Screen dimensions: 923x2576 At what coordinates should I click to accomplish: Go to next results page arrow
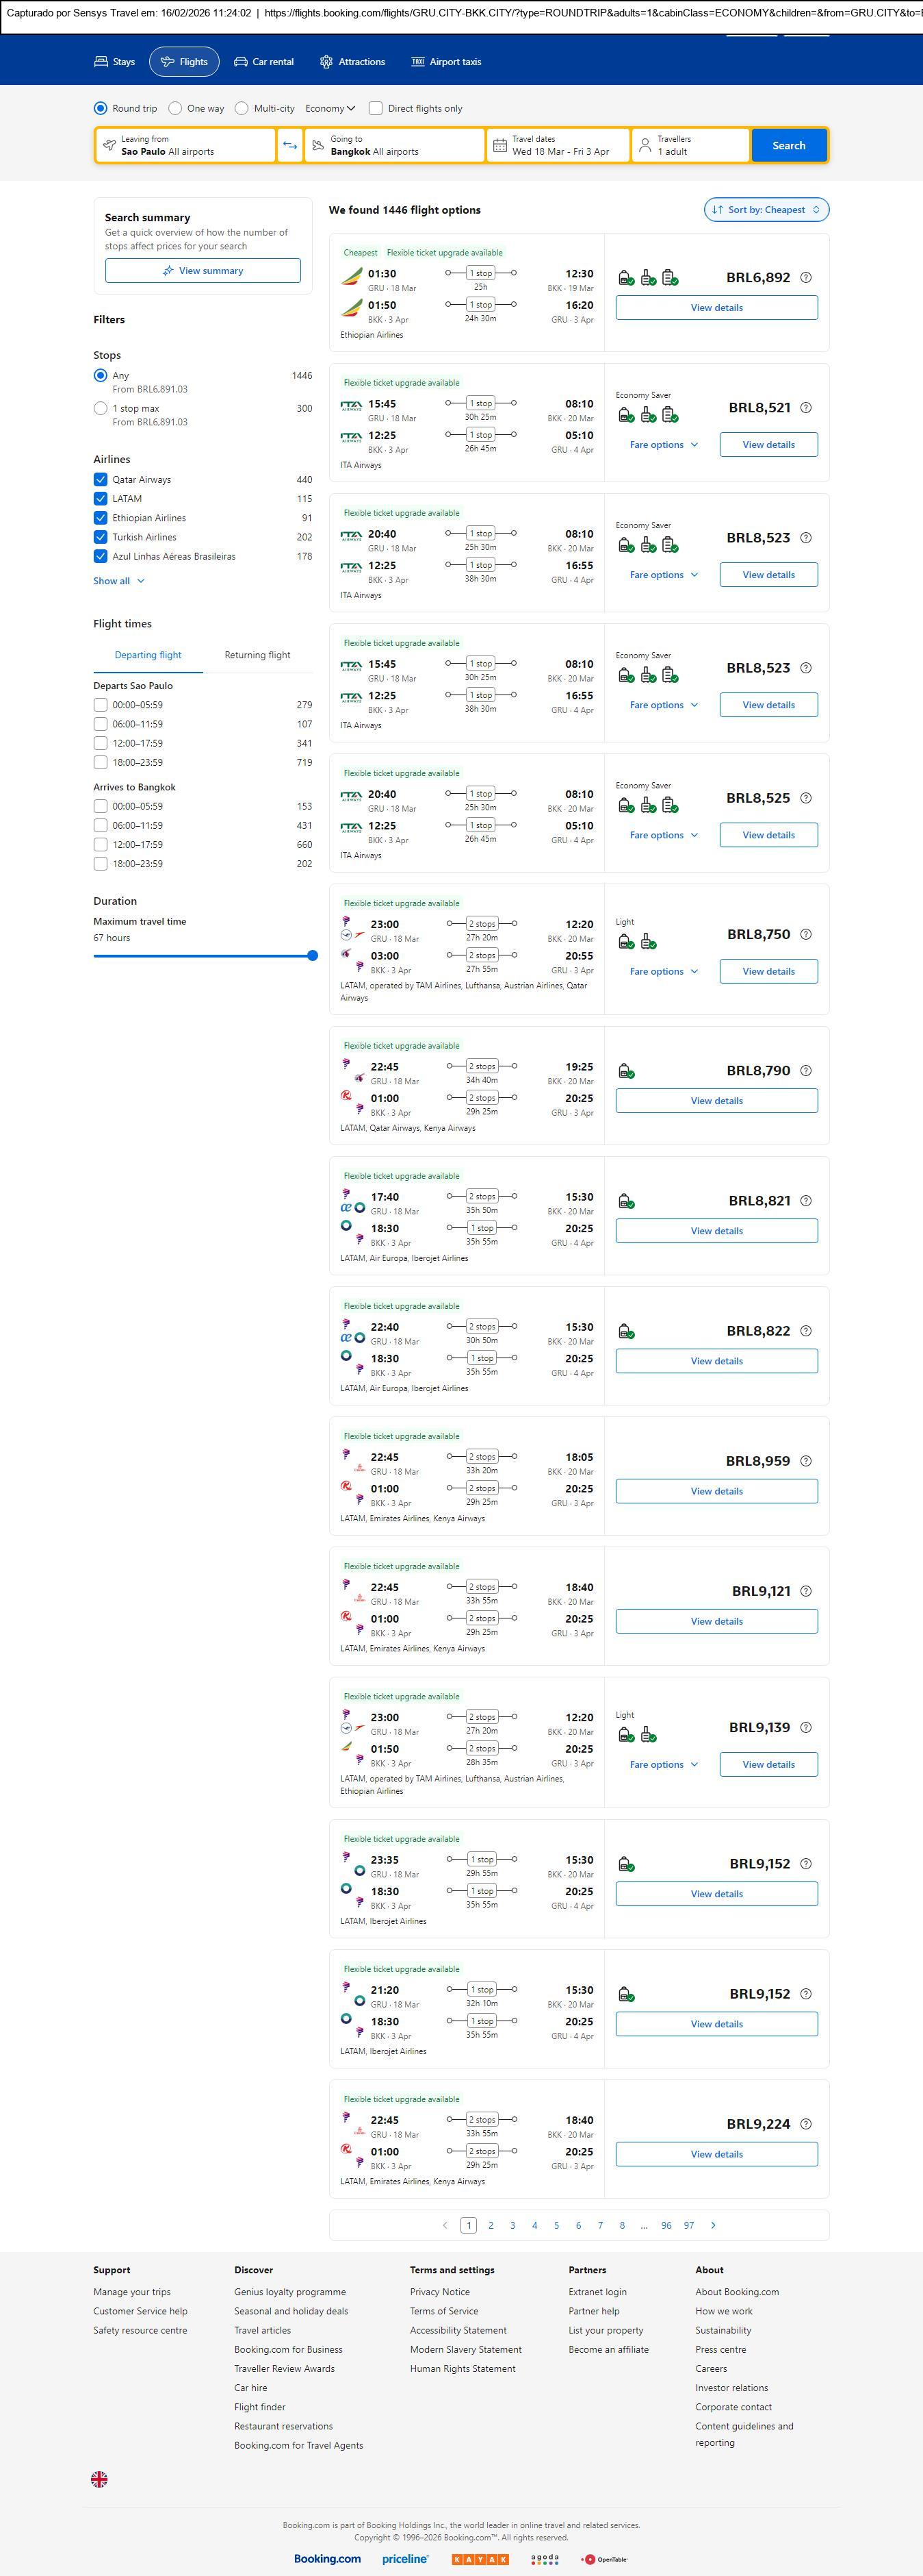pos(712,2225)
